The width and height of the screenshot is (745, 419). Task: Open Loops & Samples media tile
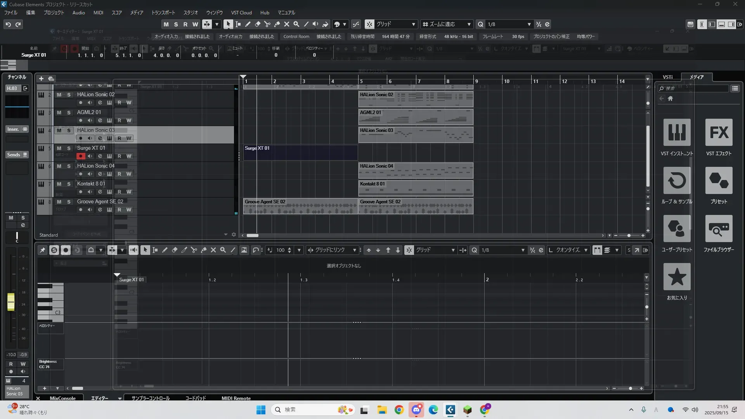[x=677, y=181]
